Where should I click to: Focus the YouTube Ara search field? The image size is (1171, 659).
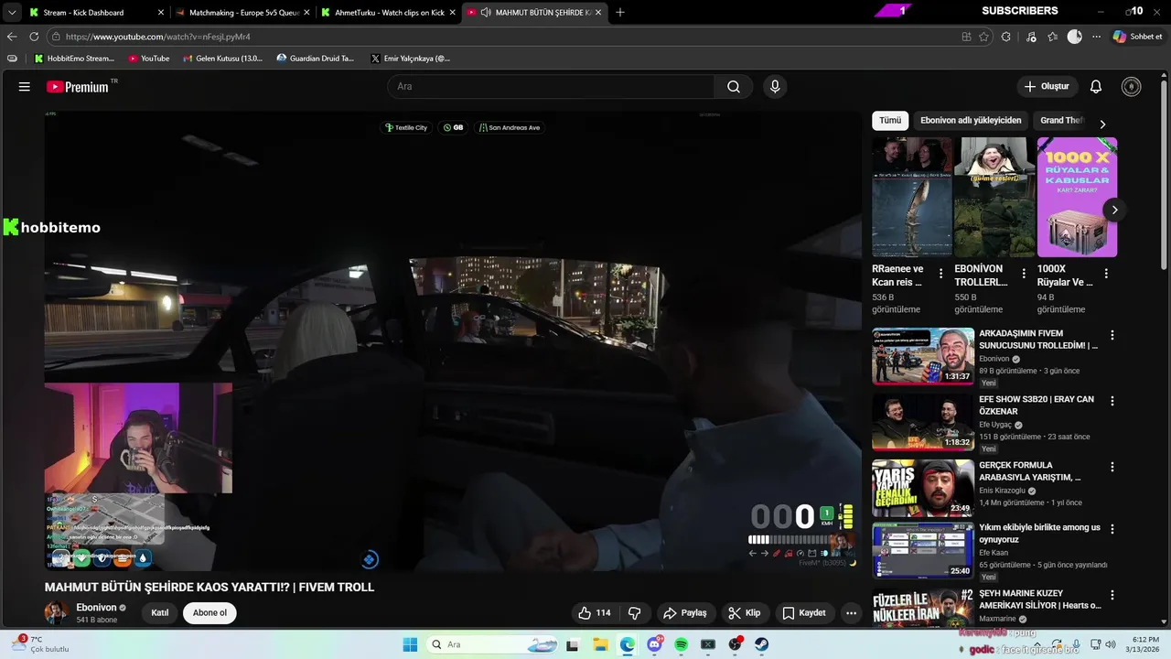[551, 87]
